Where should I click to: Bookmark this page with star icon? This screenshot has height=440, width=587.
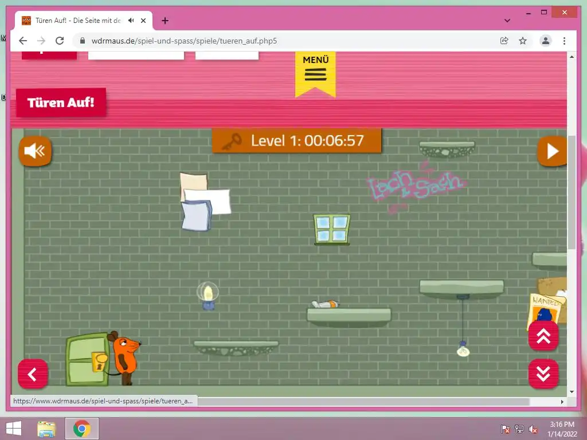(x=523, y=41)
